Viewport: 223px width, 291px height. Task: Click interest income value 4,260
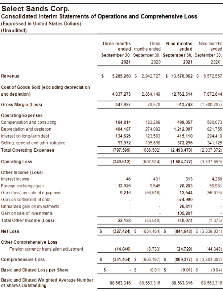pyautogui.click(x=217, y=179)
